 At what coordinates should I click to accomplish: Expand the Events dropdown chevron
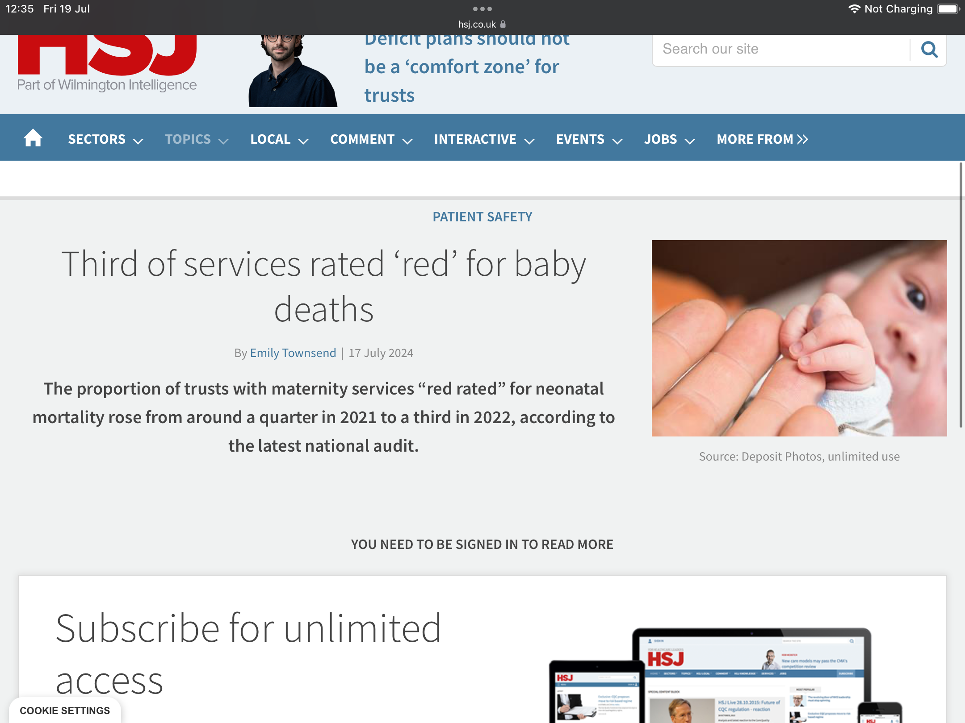coord(618,141)
